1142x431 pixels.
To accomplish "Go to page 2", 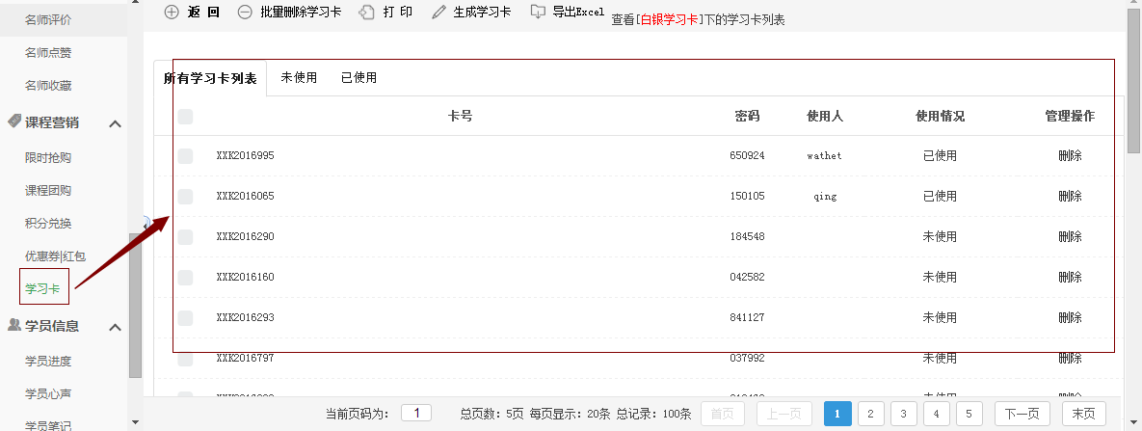I will pyautogui.click(x=870, y=414).
